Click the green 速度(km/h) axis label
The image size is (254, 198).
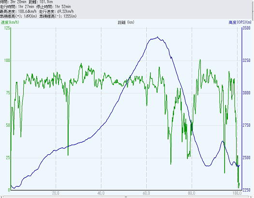[10, 22]
